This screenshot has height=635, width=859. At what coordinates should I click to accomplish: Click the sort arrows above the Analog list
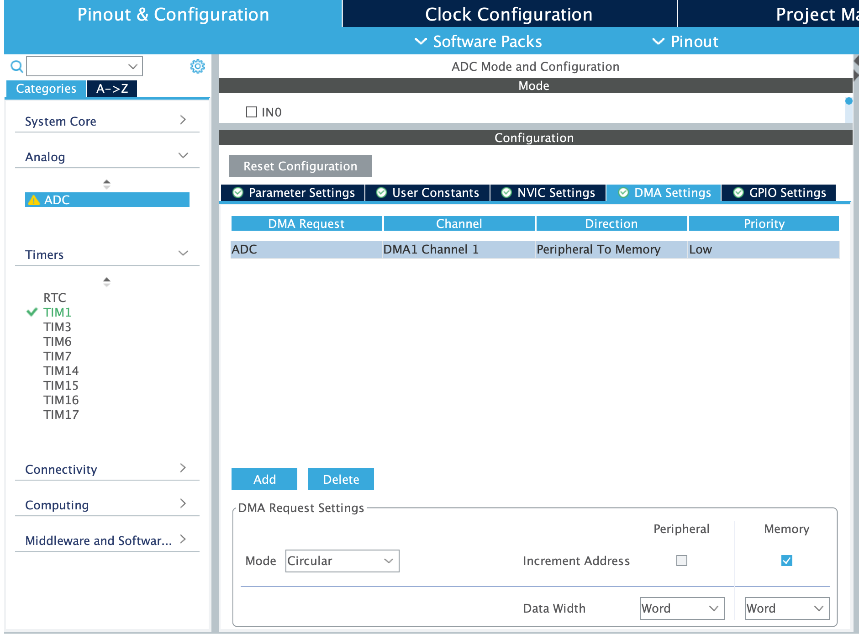click(106, 184)
